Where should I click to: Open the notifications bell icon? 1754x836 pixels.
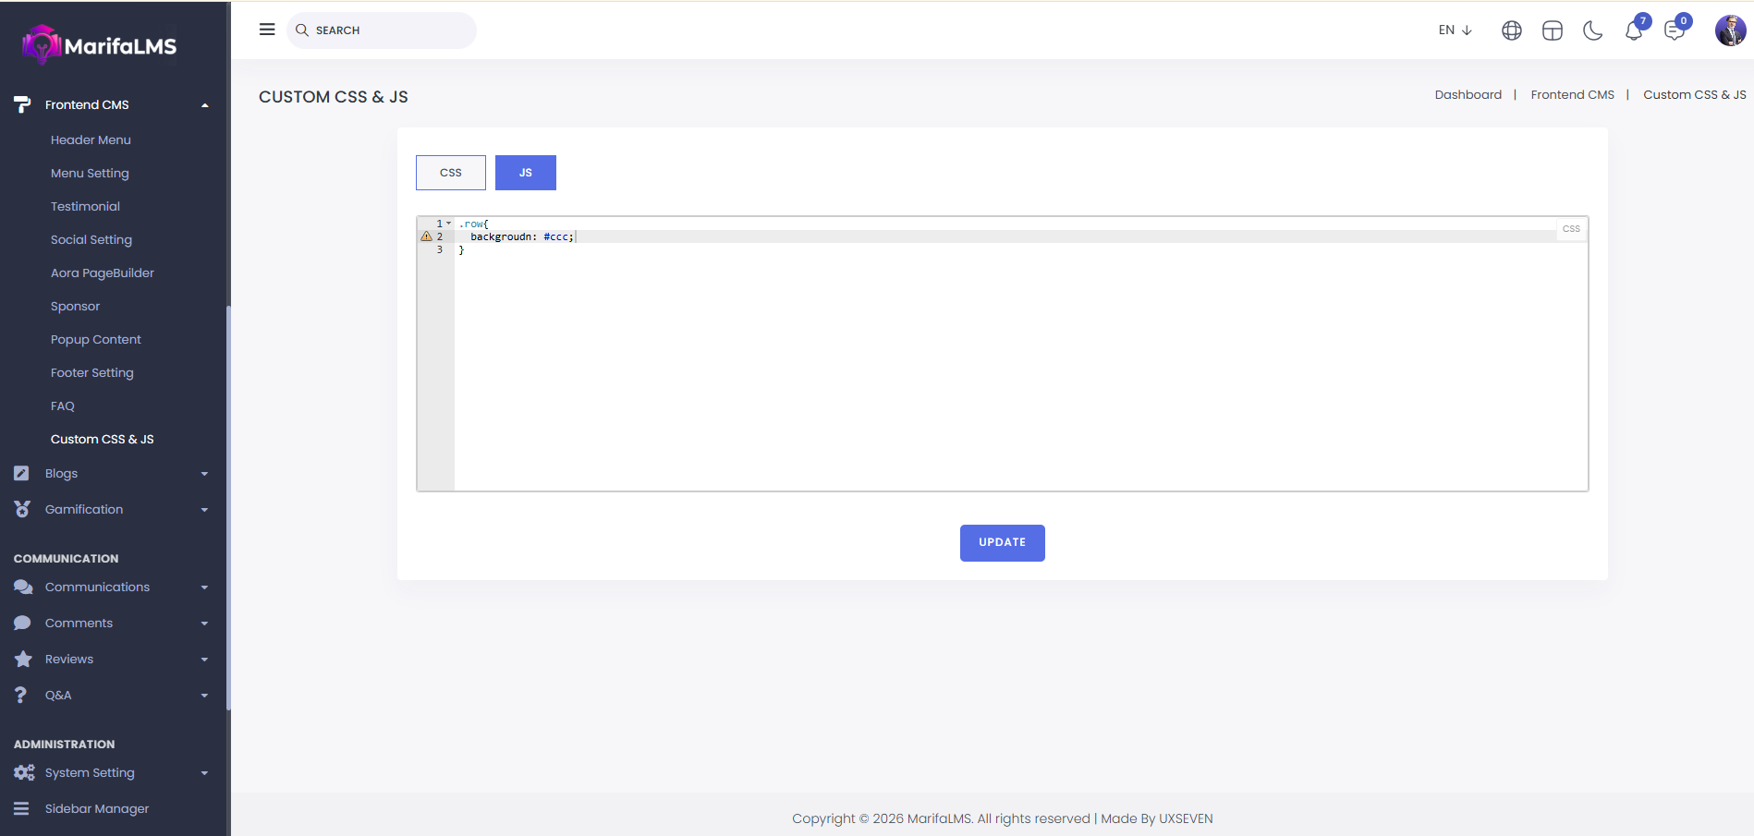coord(1633,30)
